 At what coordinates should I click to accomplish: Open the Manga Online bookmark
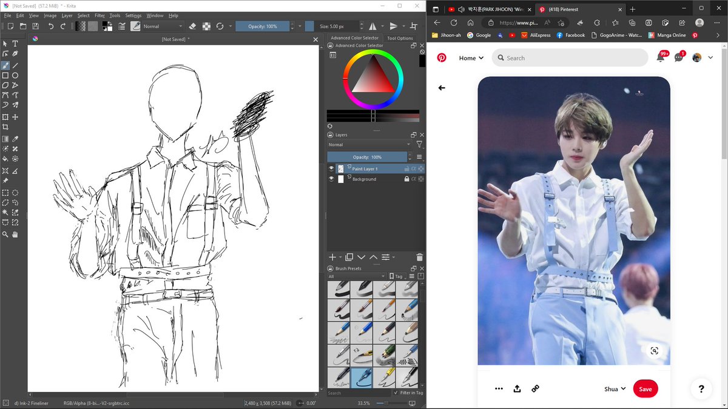[666, 35]
